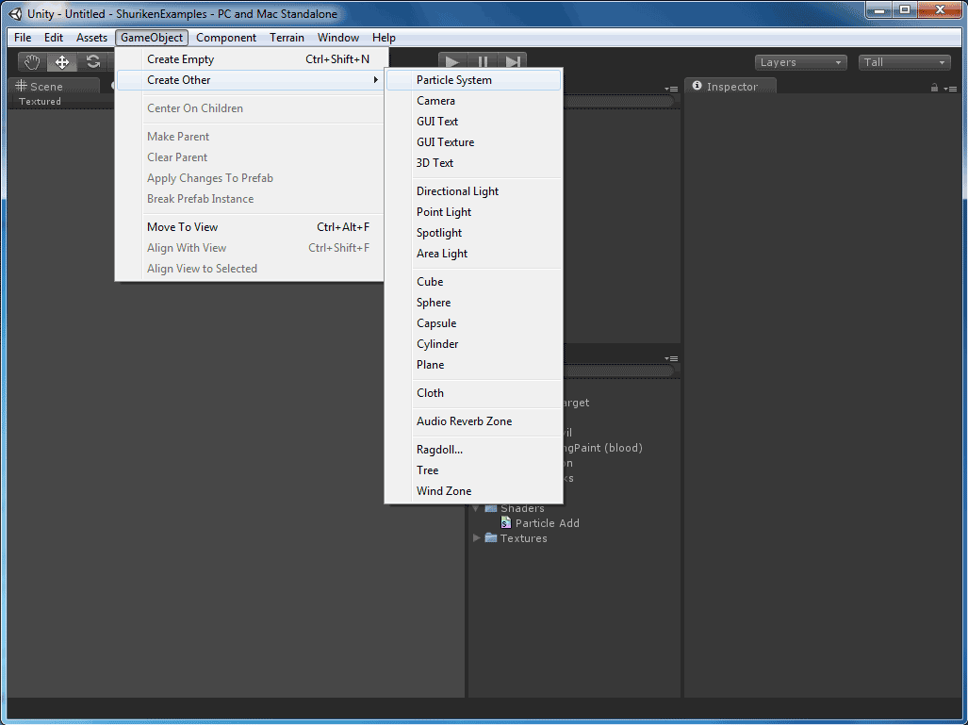Expand the Textures folder arrow
The width and height of the screenshot is (968, 725).
point(477,538)
